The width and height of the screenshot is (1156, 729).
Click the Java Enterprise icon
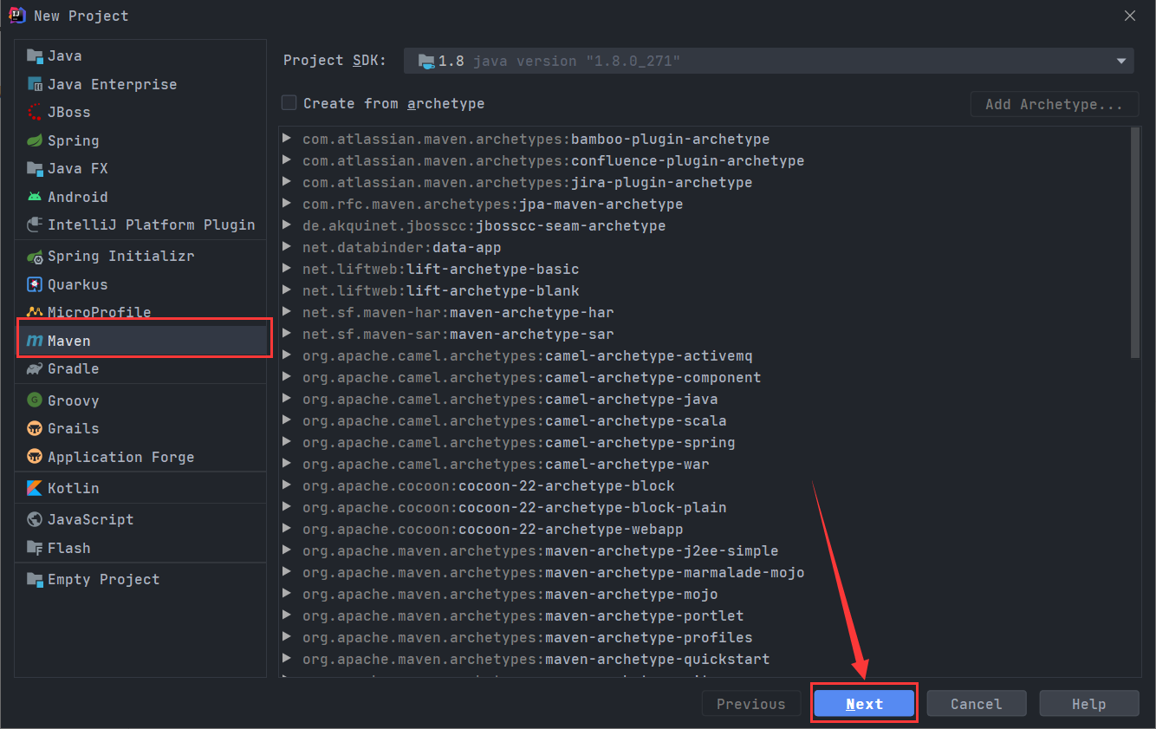pyautogui.click(x=35, y=84)
